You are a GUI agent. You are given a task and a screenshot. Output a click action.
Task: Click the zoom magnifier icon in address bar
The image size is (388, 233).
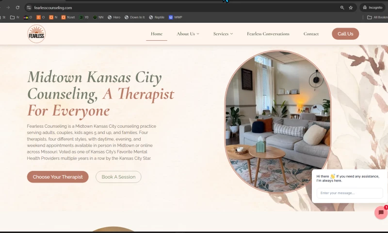tap(342, 8)
